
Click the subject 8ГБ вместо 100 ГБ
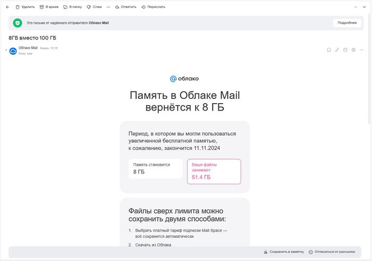[32, 38]
